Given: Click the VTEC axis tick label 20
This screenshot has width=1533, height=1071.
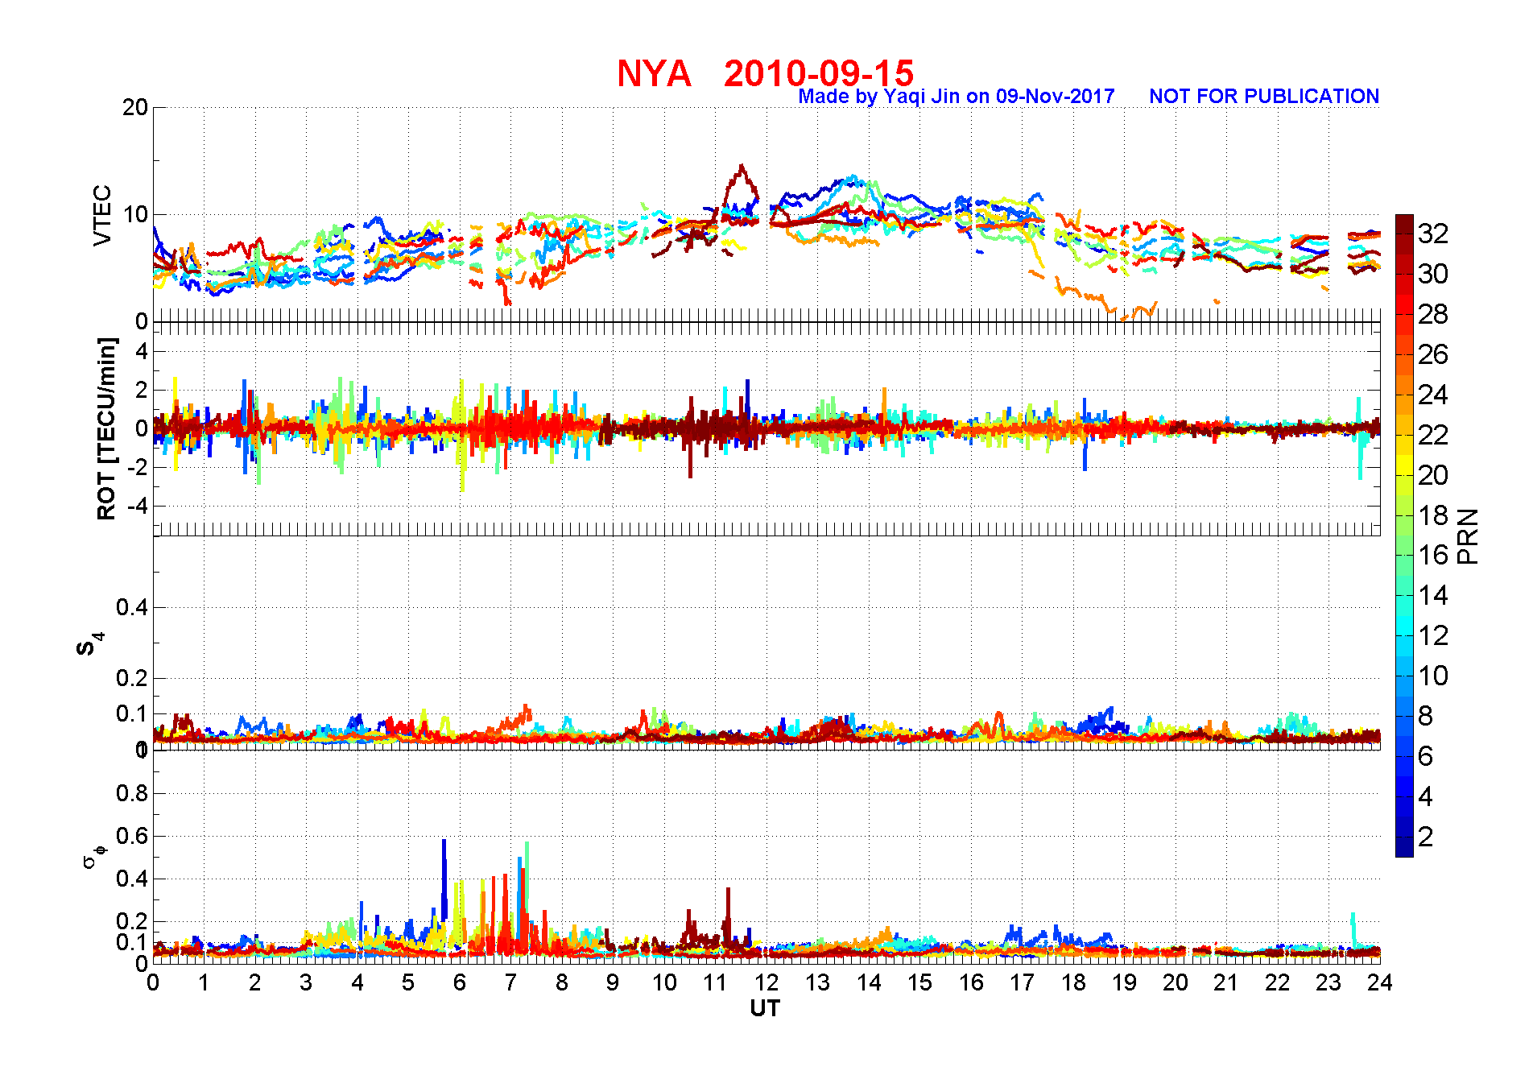Looking at the screenshot, I should [x=135, y=107].
